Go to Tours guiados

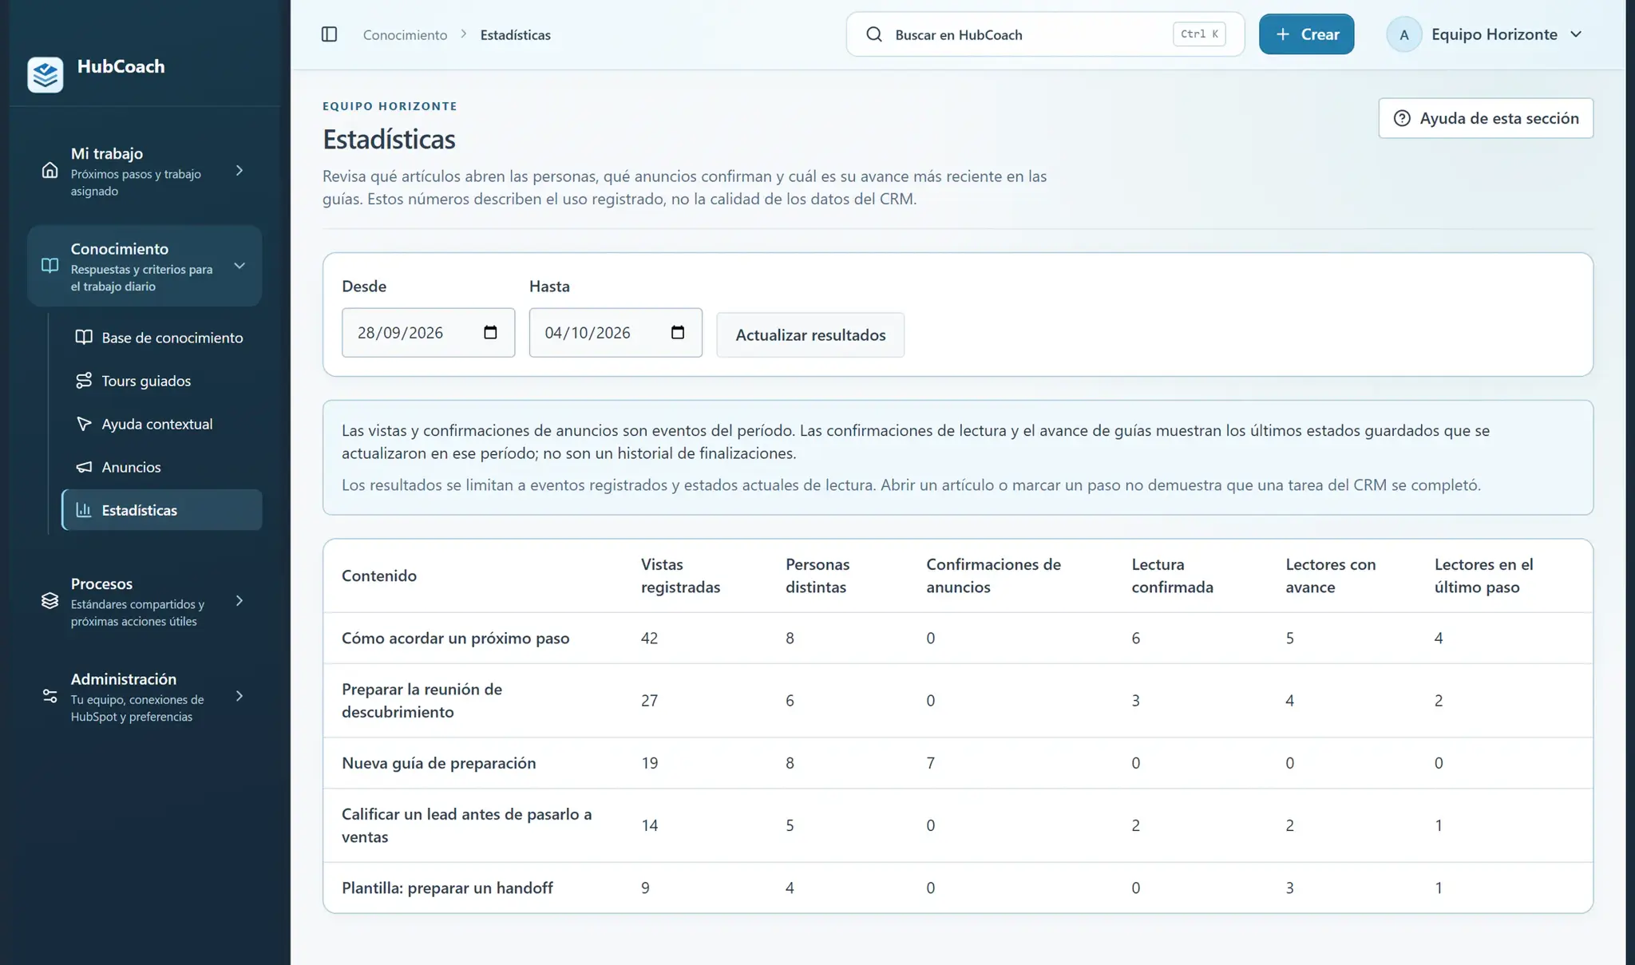coord(162,381)
